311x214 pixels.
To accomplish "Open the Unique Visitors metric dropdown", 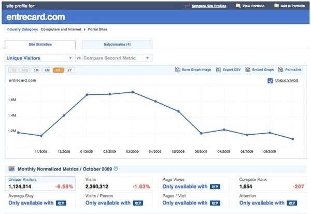I will coord(40,58).
